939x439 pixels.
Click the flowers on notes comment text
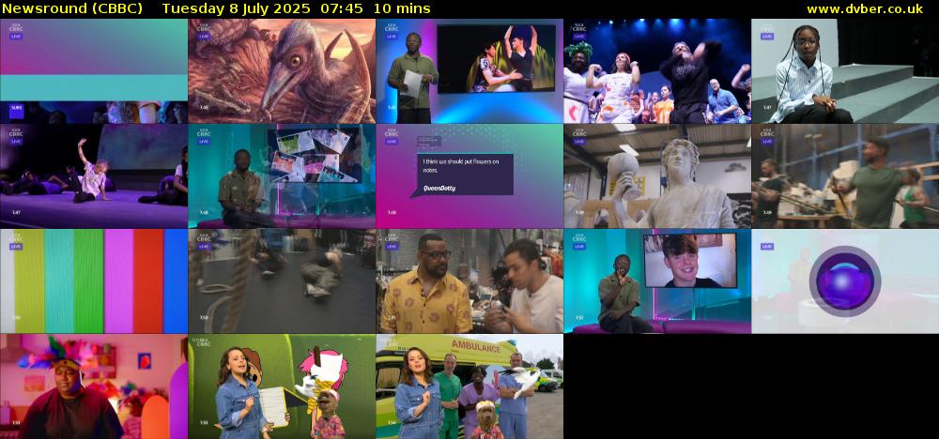pyautogui.click(x=460, y=166)
